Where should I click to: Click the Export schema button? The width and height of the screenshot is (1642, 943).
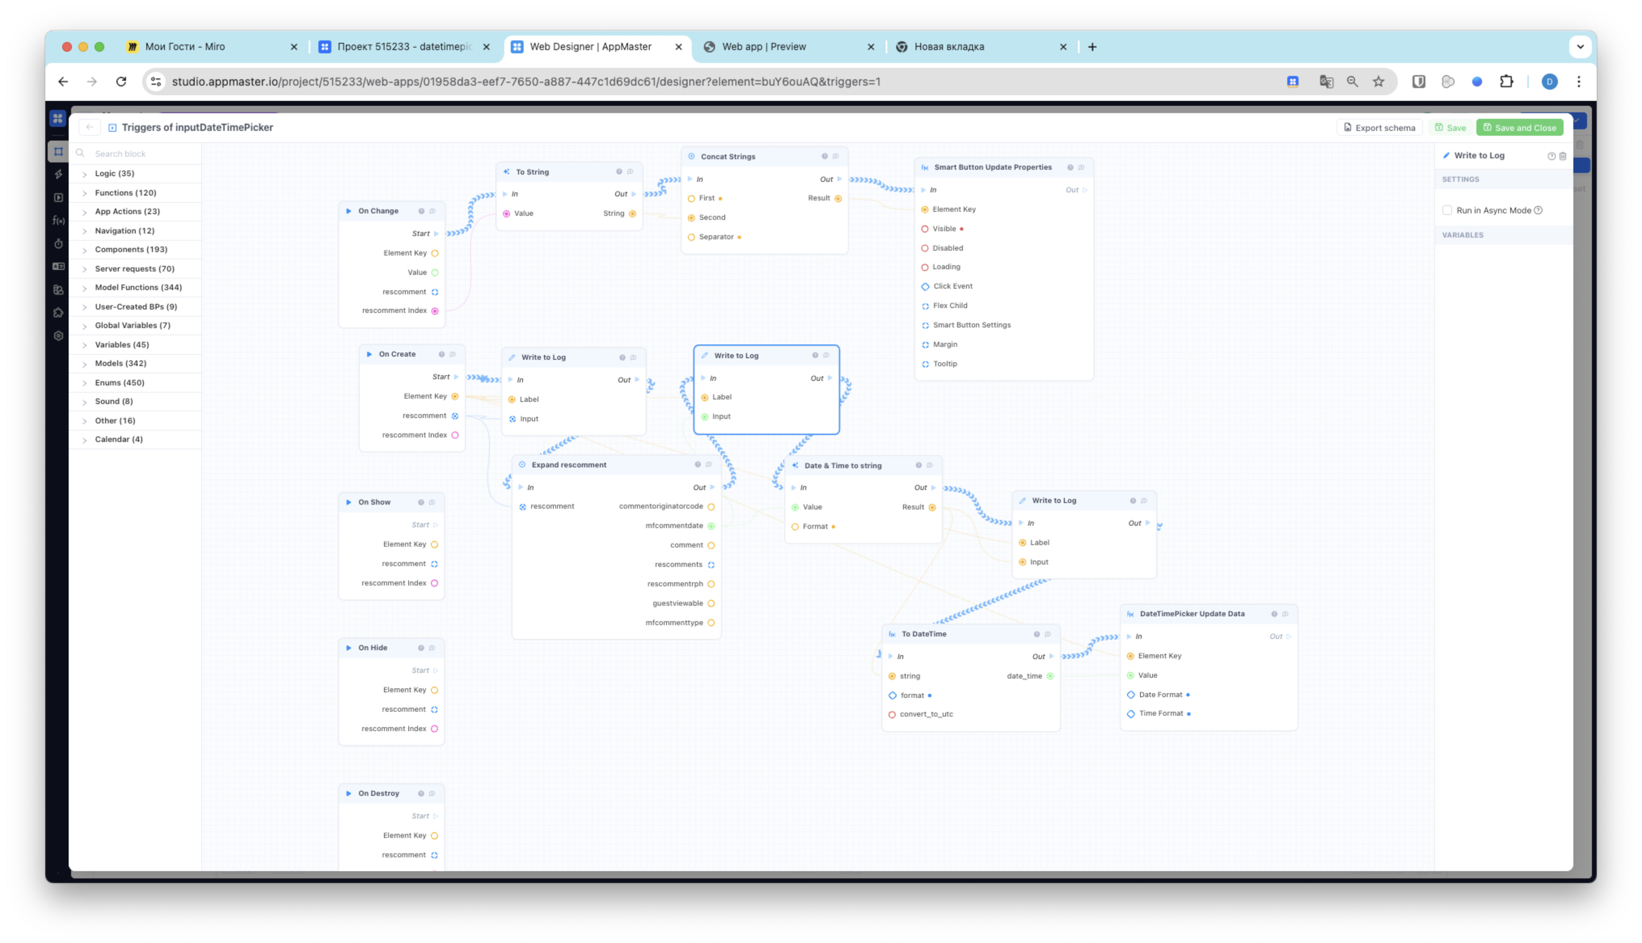pyautogui.click(x=1379, y=128)
